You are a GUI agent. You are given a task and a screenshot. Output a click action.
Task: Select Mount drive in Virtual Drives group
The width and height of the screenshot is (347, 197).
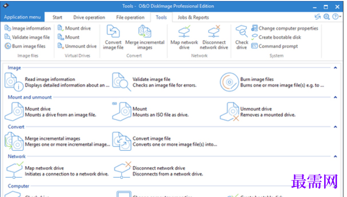[74, 28]
